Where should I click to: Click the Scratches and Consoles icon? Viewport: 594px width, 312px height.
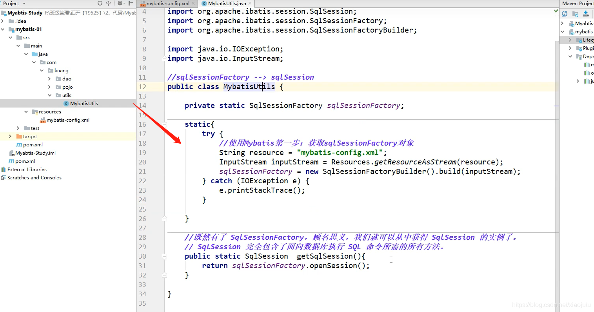pyautogui.click(x=4, y=178)
